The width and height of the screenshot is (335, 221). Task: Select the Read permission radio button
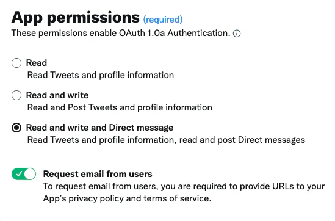16,63
